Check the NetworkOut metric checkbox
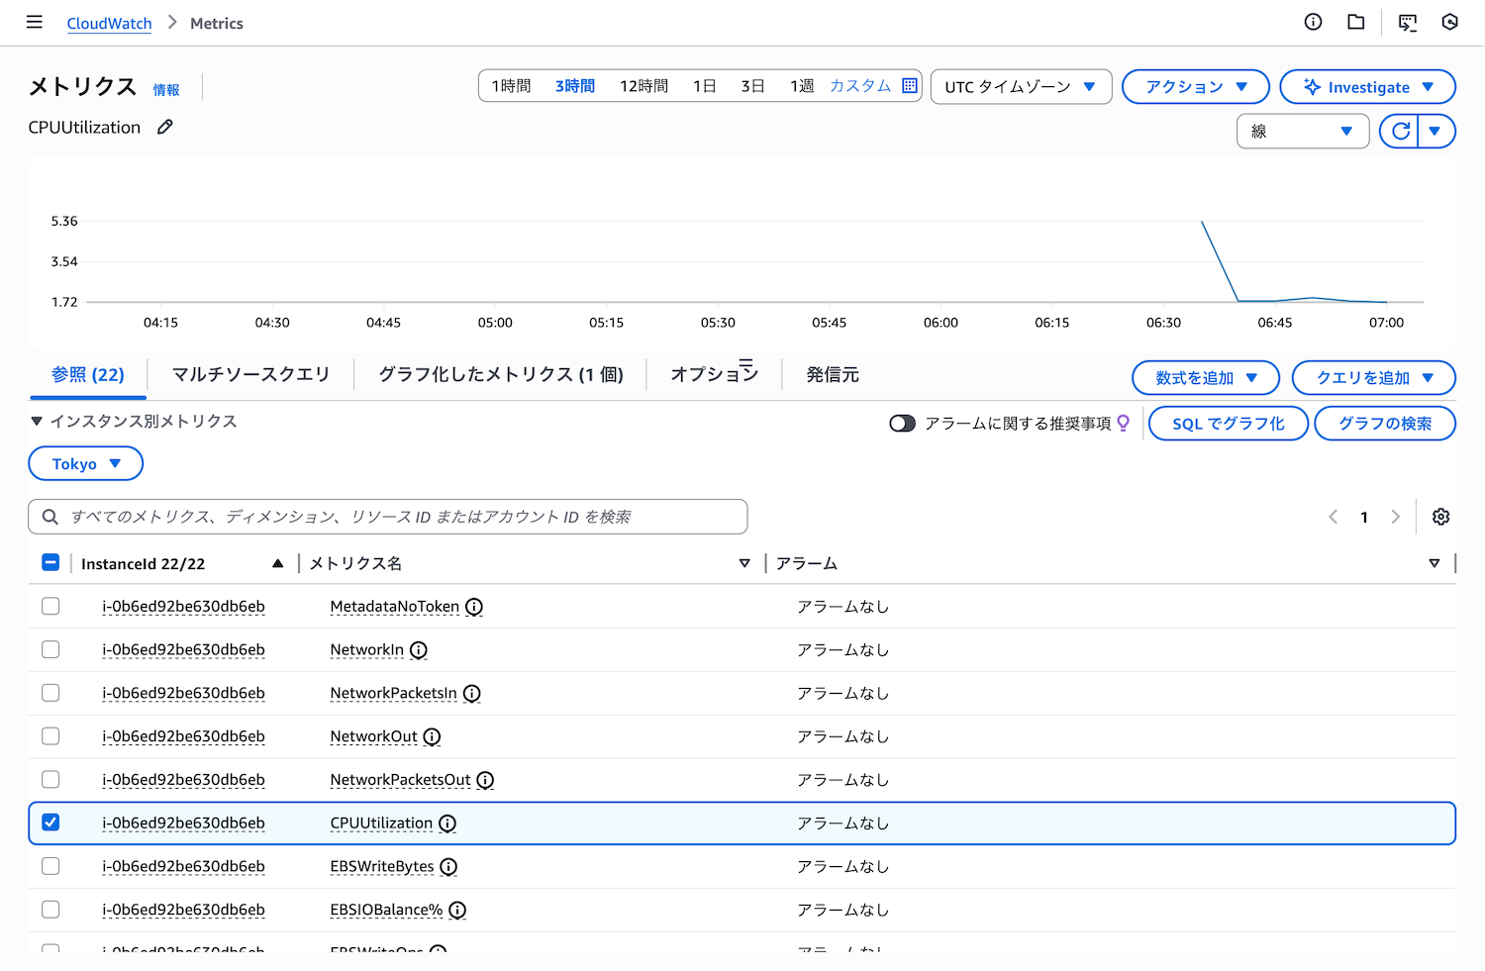 click(x=50, y=736)
